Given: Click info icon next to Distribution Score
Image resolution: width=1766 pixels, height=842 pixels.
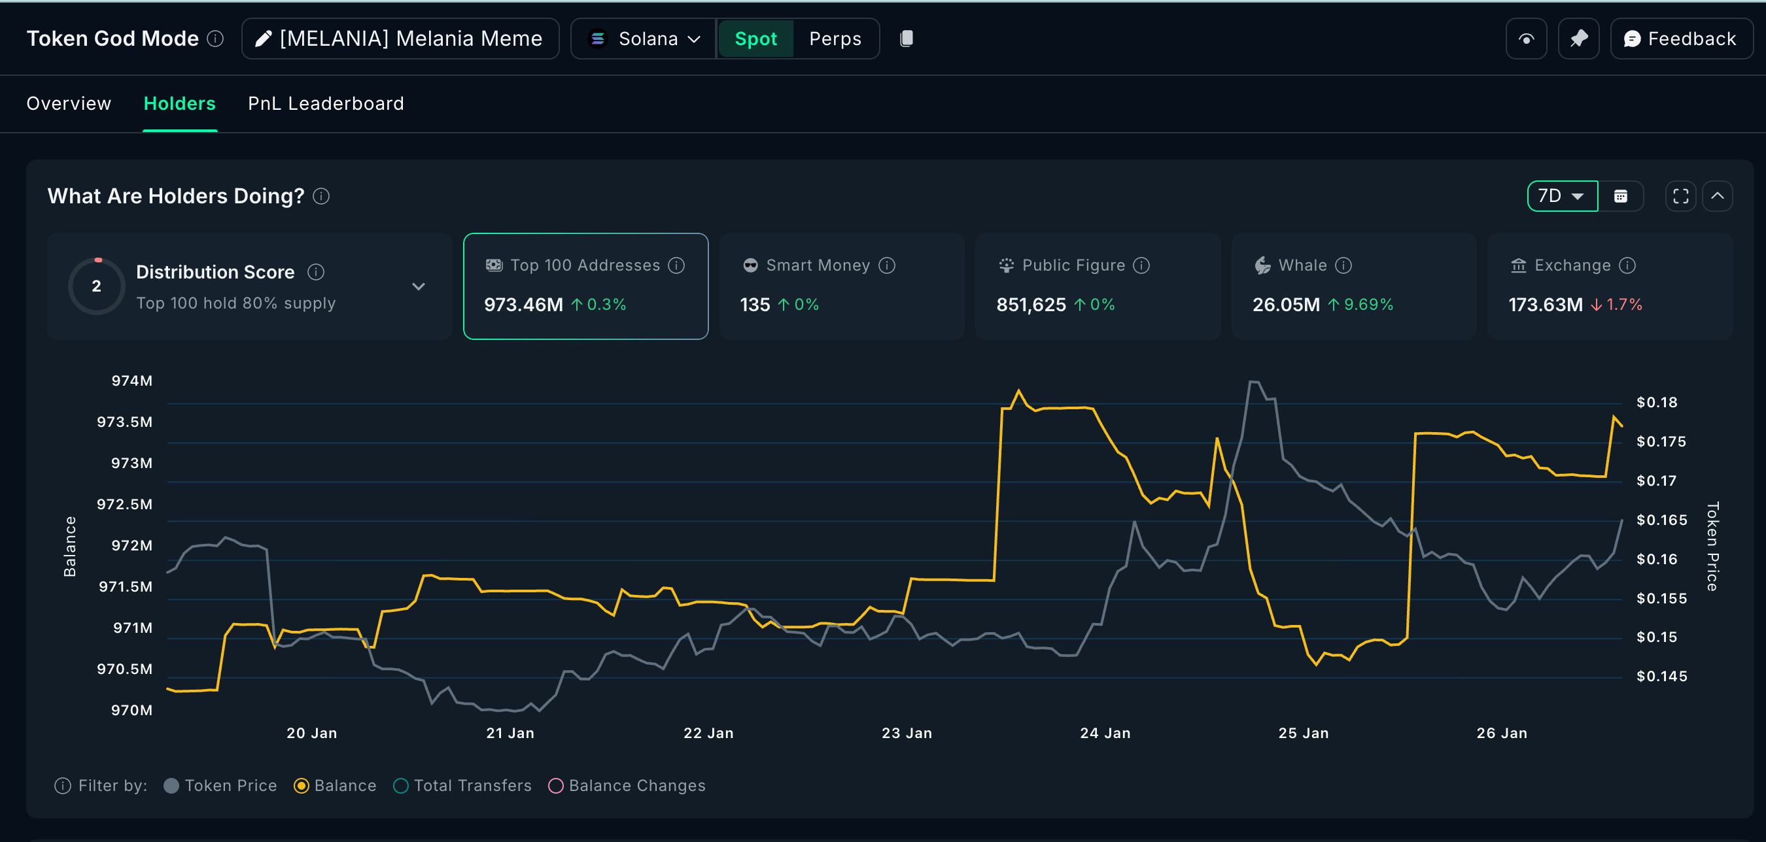Looking at the screenshot, I should pyautogui.click(x=315, y=272).
